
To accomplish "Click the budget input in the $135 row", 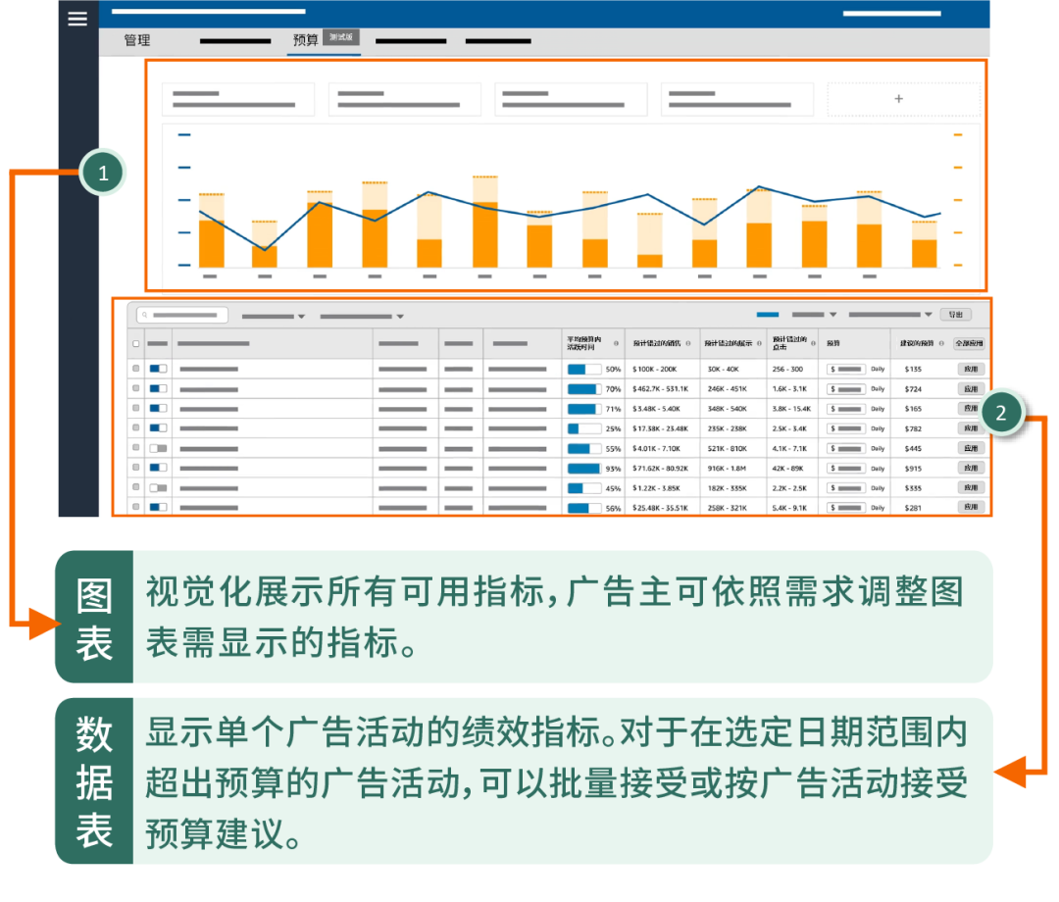I will (846, 370).
